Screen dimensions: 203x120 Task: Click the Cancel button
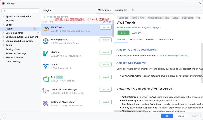pos(181,116)
